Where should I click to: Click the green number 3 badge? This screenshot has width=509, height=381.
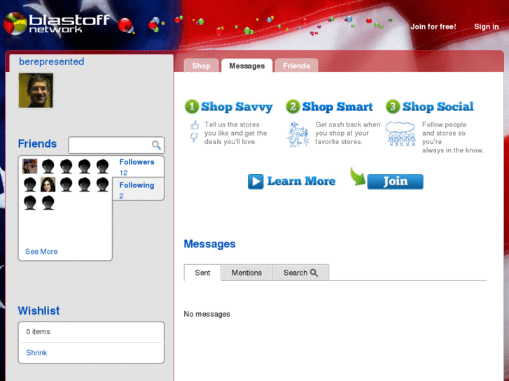tap(393, 107)
